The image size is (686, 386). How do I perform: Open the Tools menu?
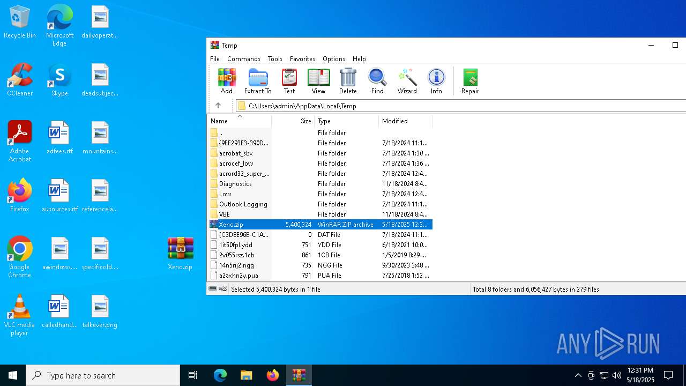[x=275, y=59]
